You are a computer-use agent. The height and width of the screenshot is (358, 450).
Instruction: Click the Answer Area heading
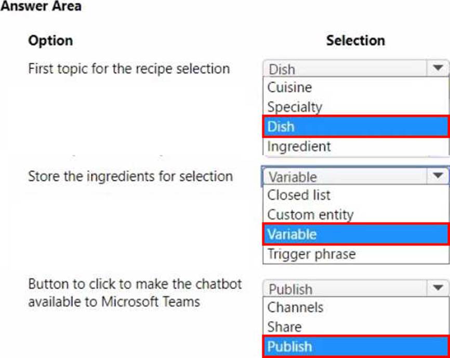coord(41,6)
